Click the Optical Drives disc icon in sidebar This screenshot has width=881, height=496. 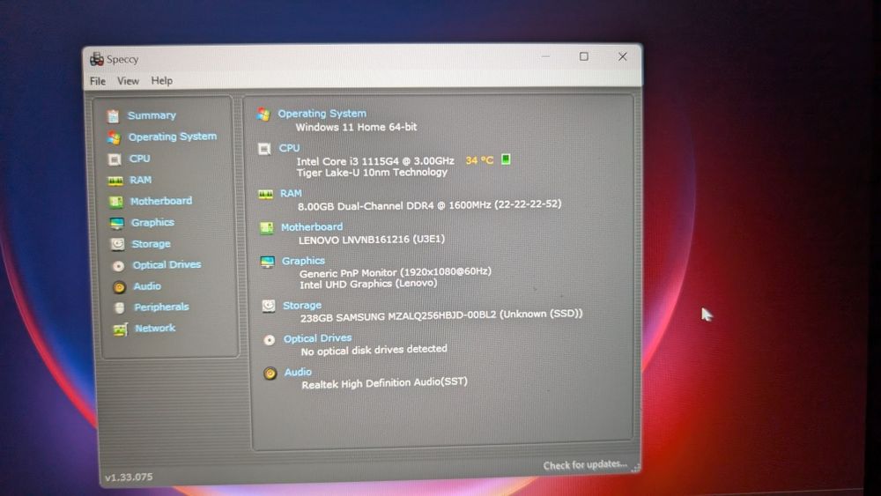pyautogui.click(x=118, y=265)
